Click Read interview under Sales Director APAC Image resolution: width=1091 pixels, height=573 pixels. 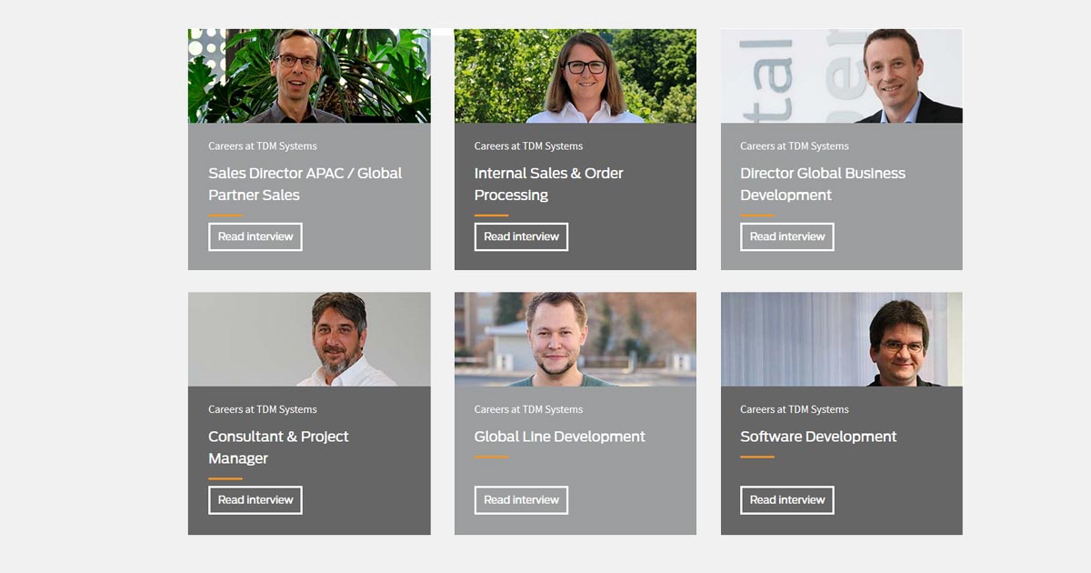[255, 236]
